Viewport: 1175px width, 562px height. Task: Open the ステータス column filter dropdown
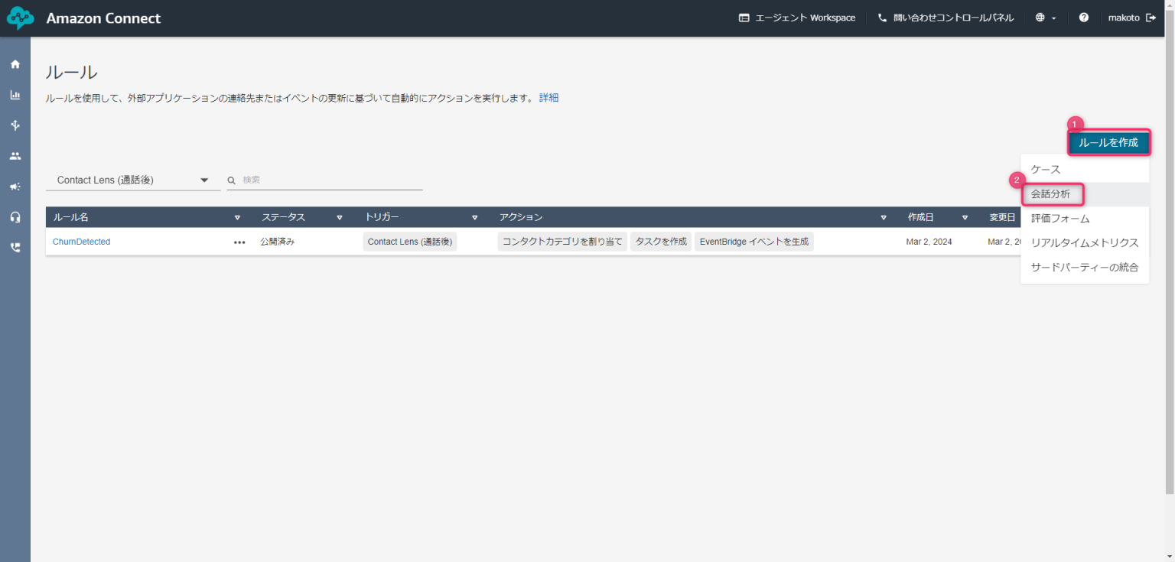coord(339,217)
